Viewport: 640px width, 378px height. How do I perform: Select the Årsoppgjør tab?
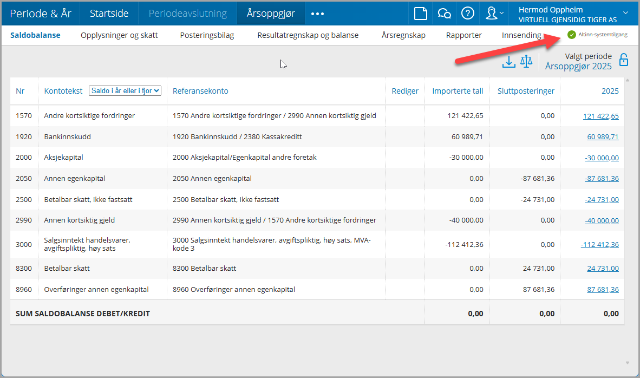pos(271,14)
